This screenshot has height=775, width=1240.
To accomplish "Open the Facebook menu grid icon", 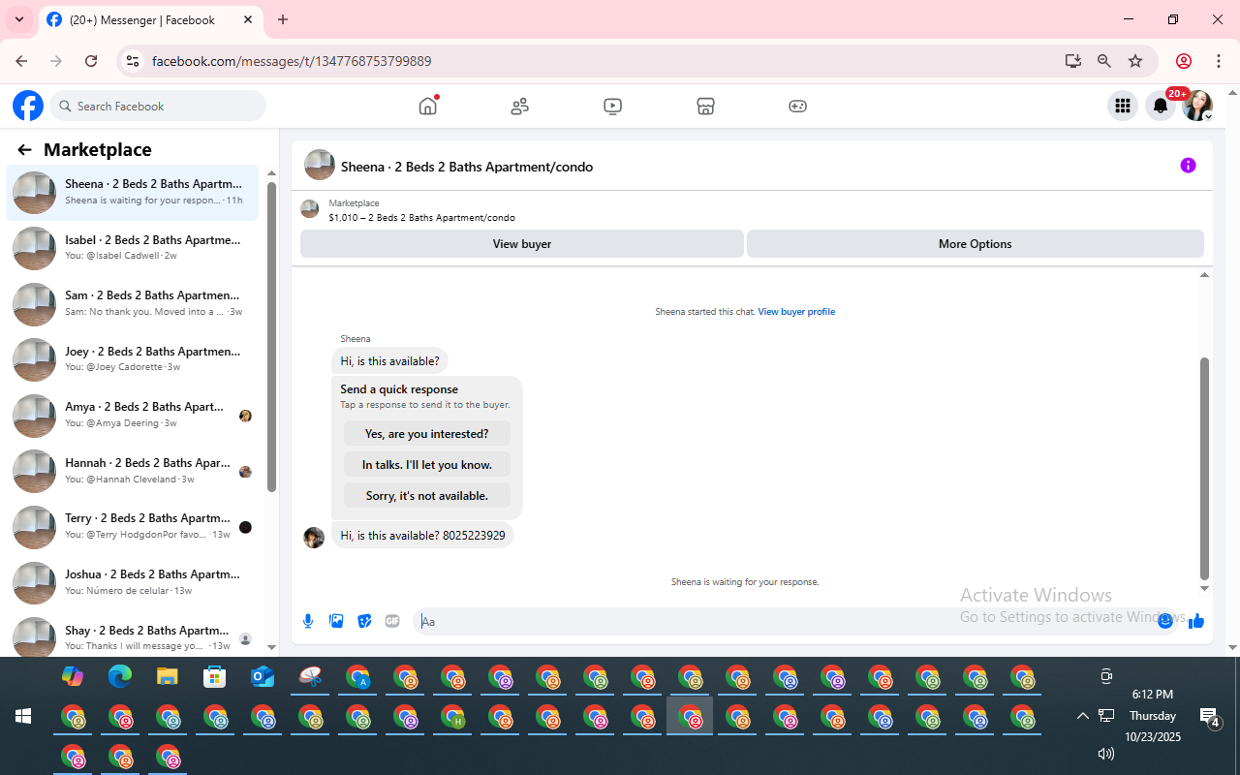I will click(1123, 106).
